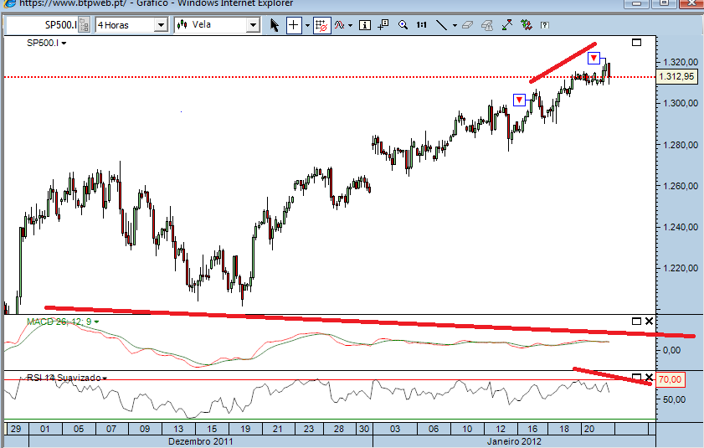The image size is (704, 448).
Task: Click the erase-all drawings icon
Action: click(x=487, y=25)
